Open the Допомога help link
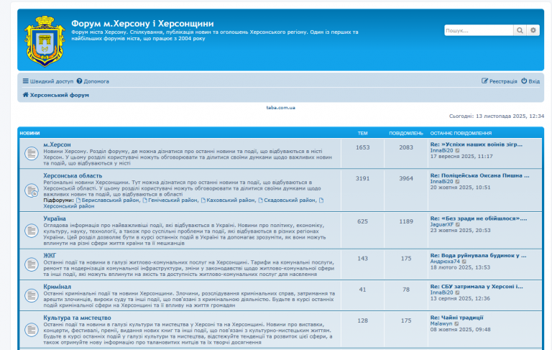Image resolution: width=552 pixels, height=350 pixels. point(93,81)
